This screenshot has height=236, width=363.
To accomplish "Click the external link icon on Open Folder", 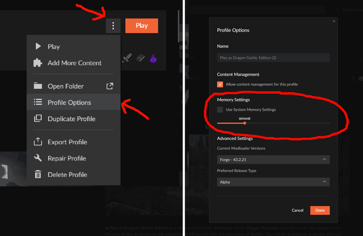I will pyautogui.click(x=109, y=86).
